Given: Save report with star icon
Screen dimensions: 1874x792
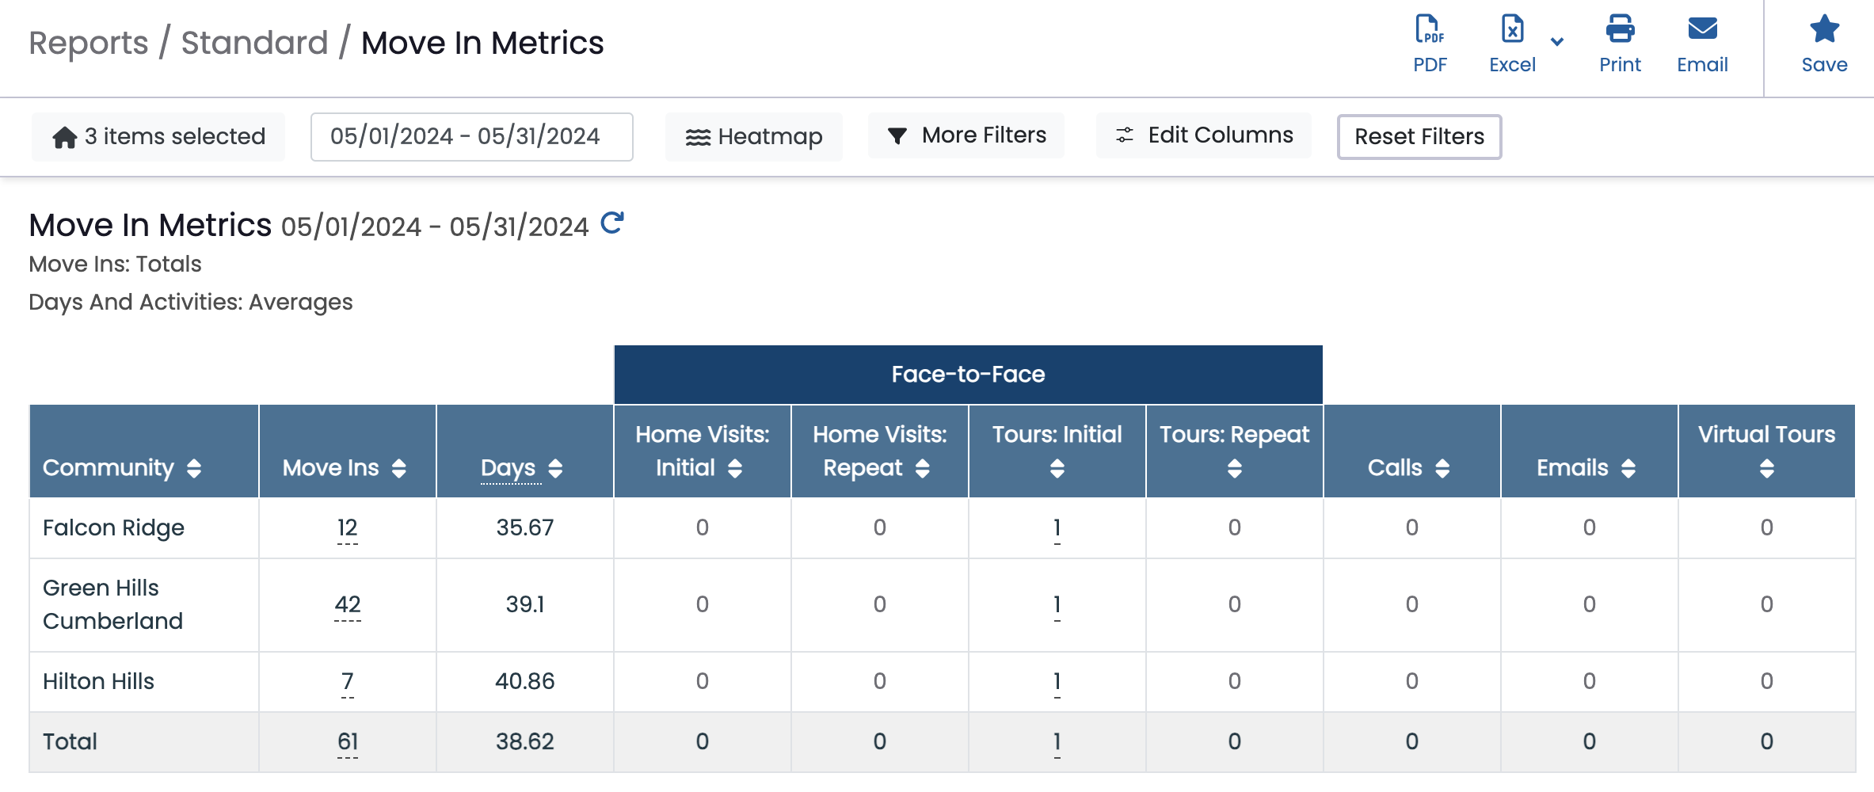Looking at the screenshot, I should pyautogui.click(x=1824, y=44).
